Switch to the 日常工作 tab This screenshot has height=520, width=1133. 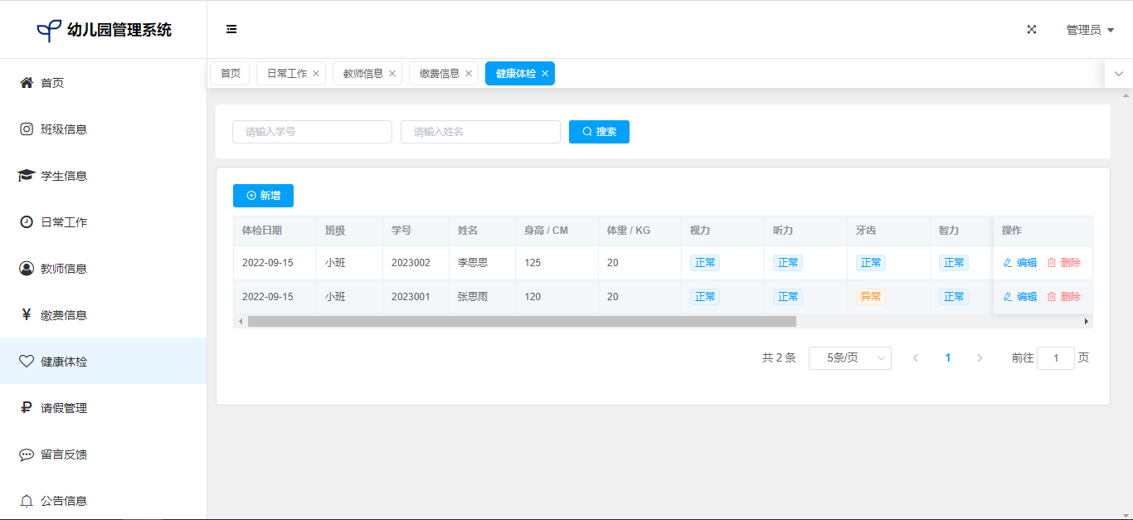[286, 74]
